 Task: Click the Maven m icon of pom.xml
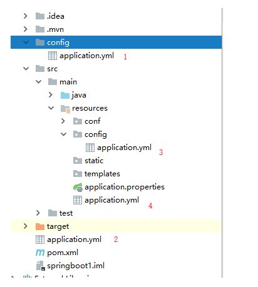40,253
